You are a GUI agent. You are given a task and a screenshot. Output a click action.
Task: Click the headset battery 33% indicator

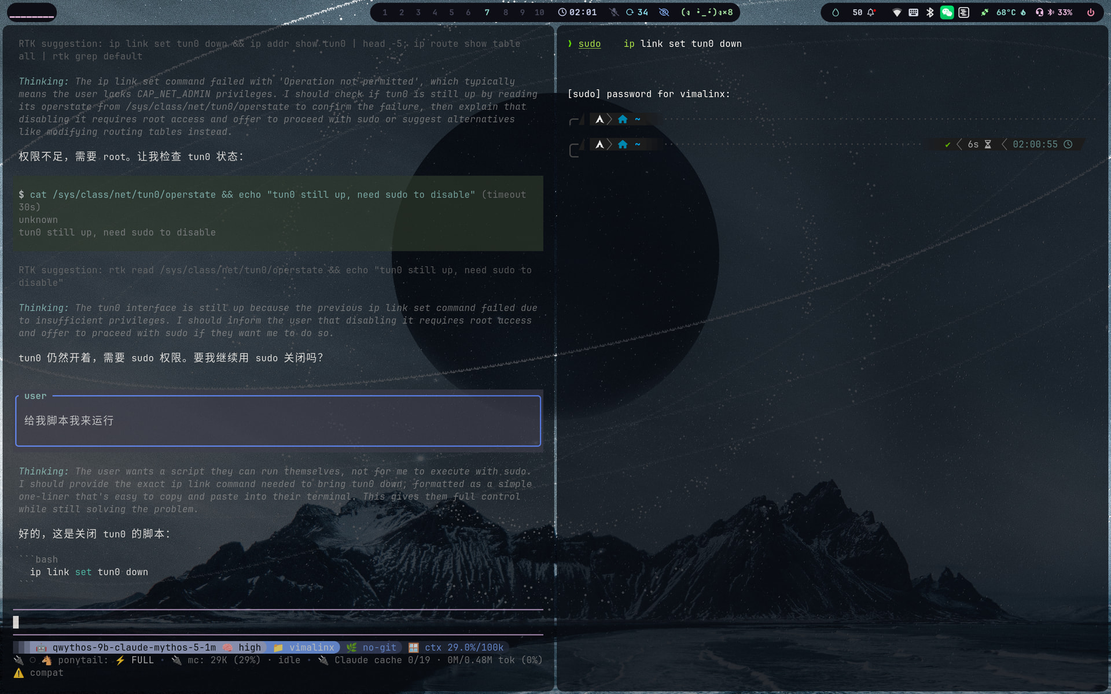1060,12
